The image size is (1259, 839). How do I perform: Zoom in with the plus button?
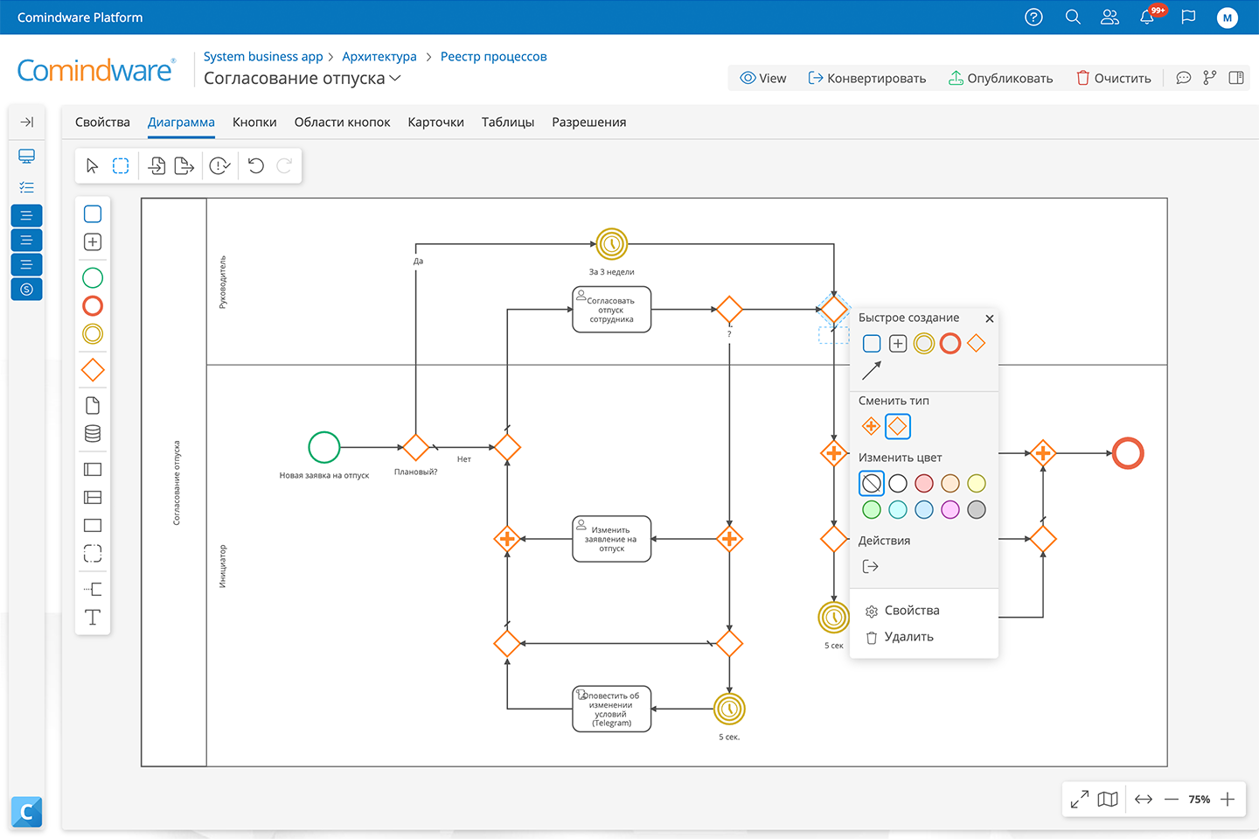point(1228,800)
